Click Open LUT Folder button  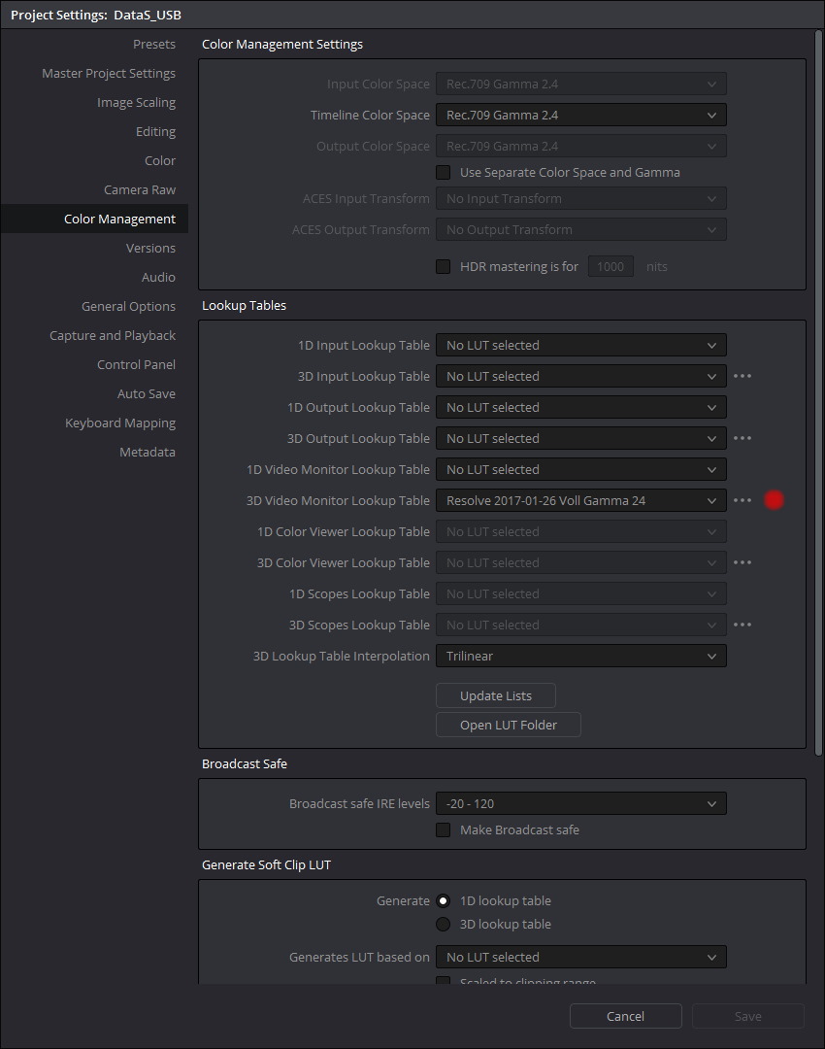point(509,726)
